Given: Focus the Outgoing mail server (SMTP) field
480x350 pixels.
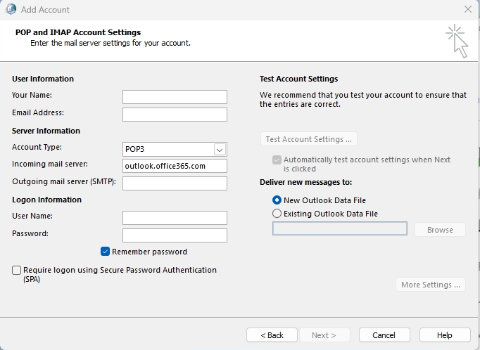Looking at the screenshot, I should (x=175, y=183).
